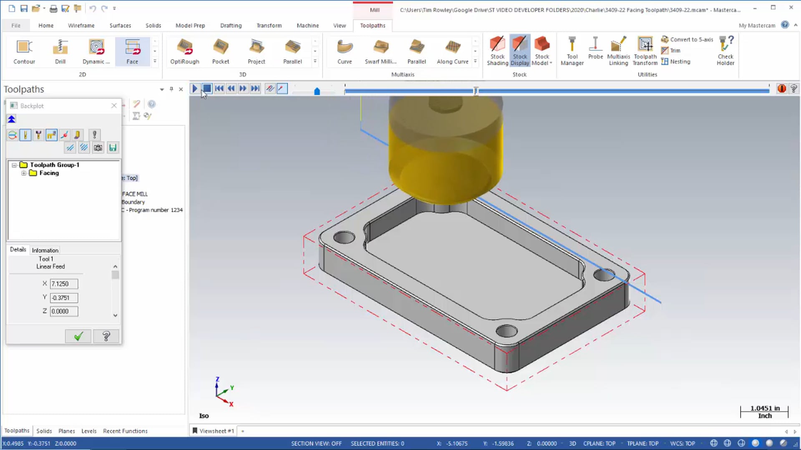Step forward one move
The image size is (801, 450).
click(x=243, y=88)
